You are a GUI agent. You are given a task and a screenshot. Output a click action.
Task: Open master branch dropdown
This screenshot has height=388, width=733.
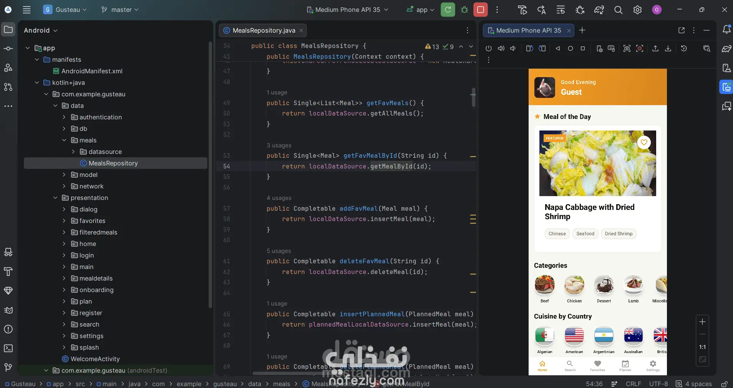[119, 10]
